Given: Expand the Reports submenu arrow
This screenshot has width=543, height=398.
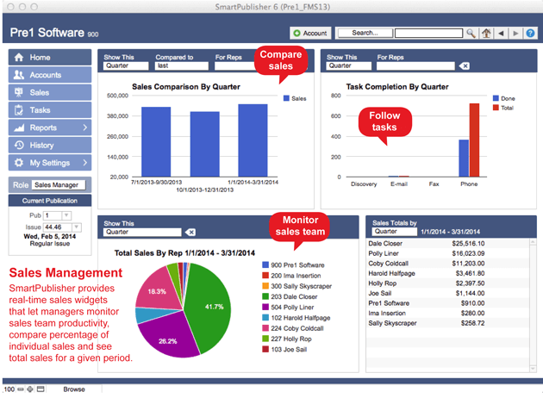Looking at the screenshot, I should point(85,127).
